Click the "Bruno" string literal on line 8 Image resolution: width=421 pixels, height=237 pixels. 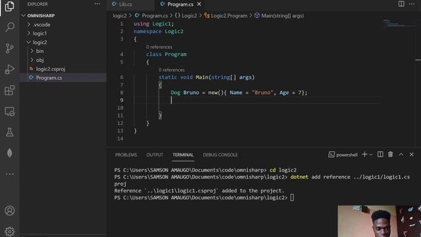click(262, 92)
